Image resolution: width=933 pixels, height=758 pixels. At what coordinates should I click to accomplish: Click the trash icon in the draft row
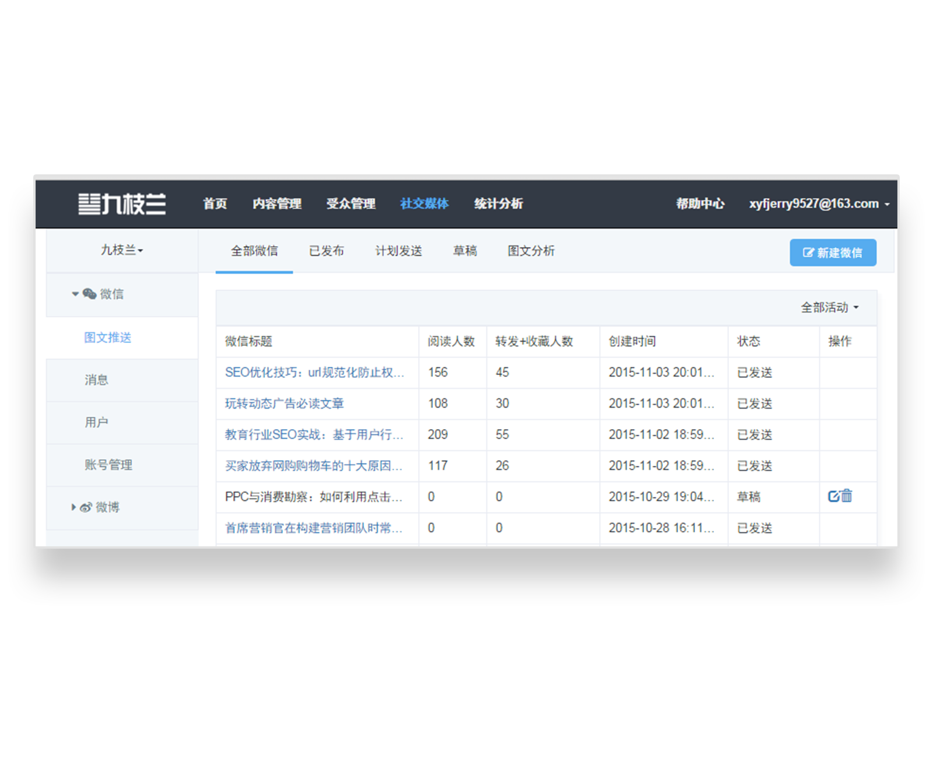tap(847, 496)
